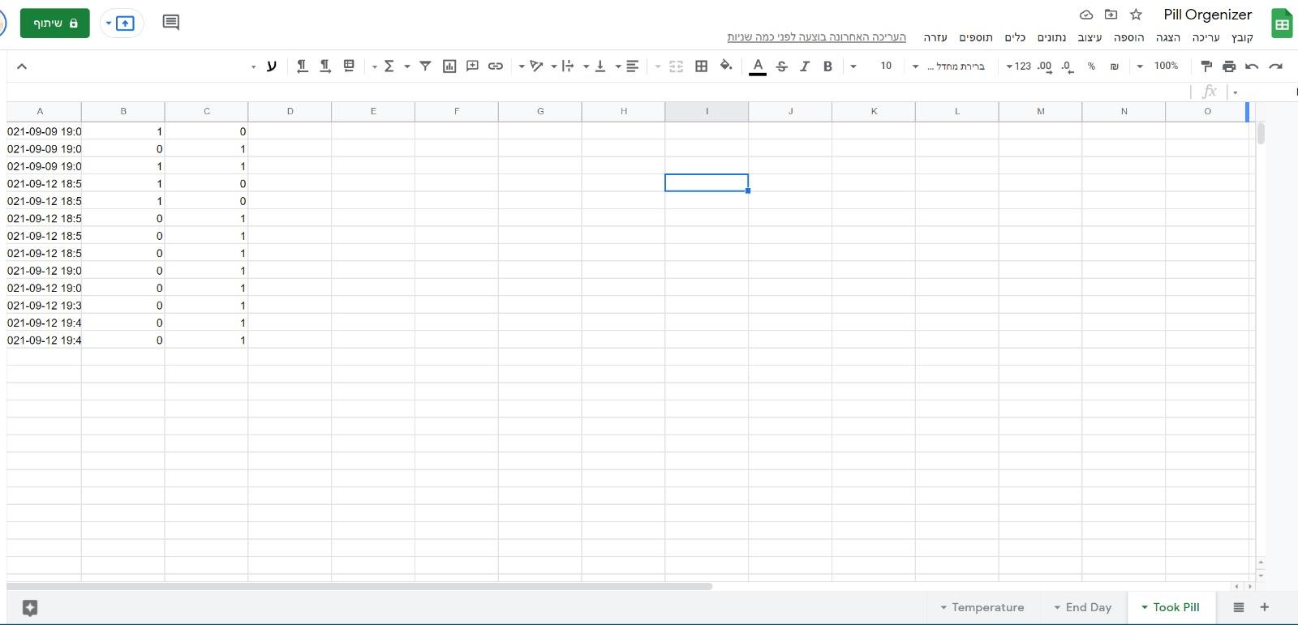Open the Took Pill tab arrow menu
Image resolution: width=1298 pixels, height=625 pixels.
(1145, 607)
